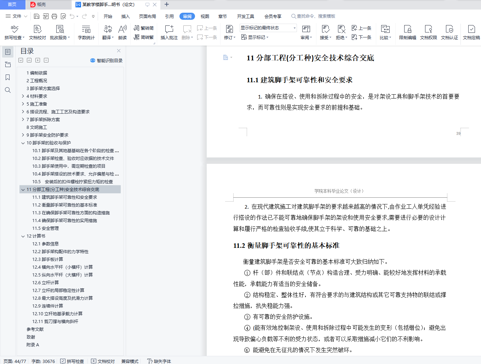Insert a comment with 插入批注
This screenshot has height=364, width=481.
click(169, 32)
